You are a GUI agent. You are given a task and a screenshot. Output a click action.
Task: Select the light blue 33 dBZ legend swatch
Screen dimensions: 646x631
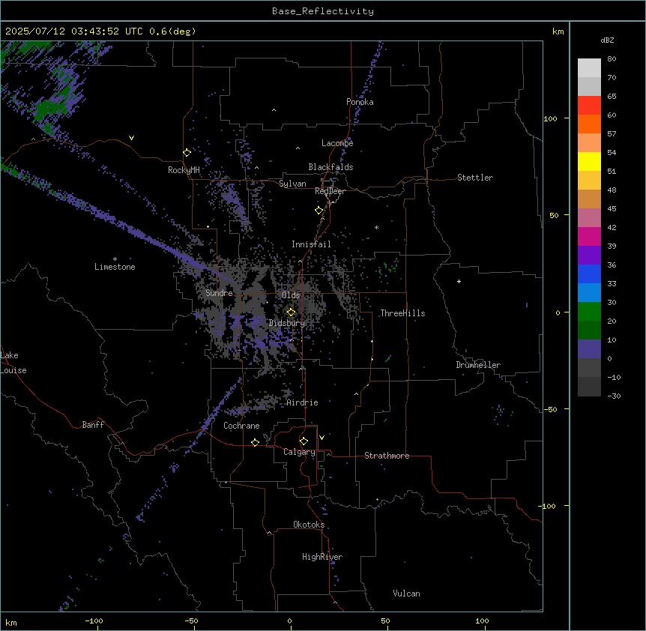pos(589,293)
